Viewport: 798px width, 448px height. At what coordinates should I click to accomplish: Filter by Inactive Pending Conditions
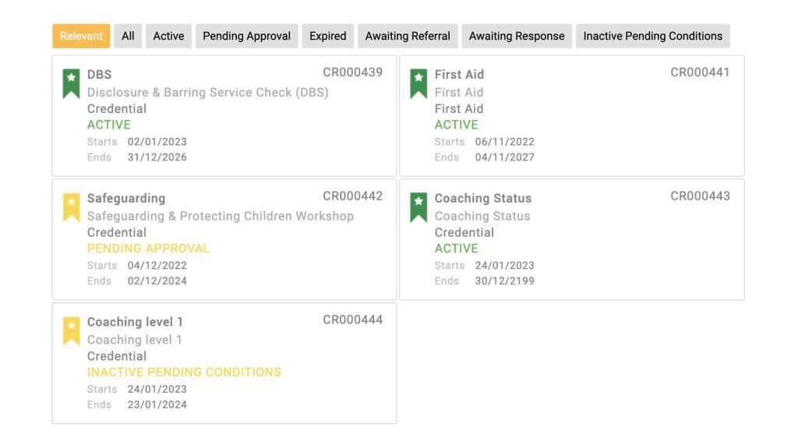coord(652,36)
